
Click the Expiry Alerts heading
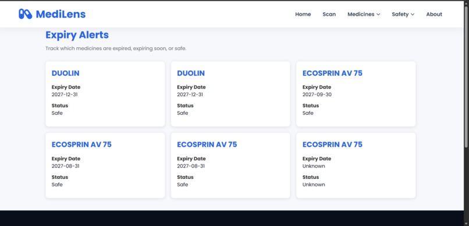click(x=77, y=35)
